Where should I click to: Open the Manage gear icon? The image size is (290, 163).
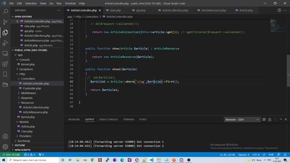pyautogui.click(x=5, y=147)
